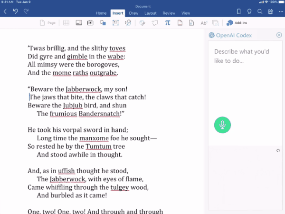Click the word 'frumious'
Viewport: 285px width, 214px height.
click(x=63, y=114)
